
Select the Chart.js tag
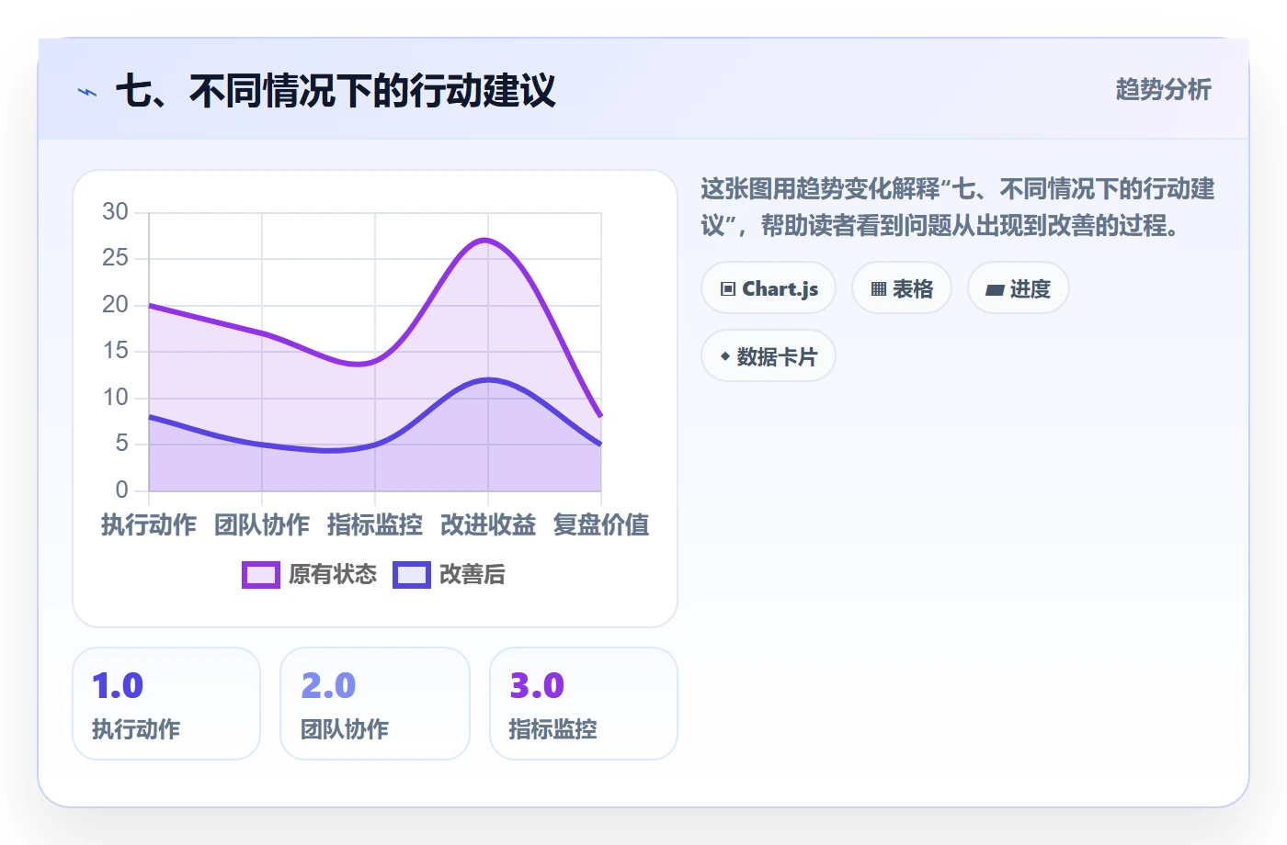[x=769, y=288]
